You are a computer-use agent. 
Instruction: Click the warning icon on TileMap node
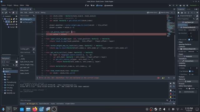coord(12,19)
